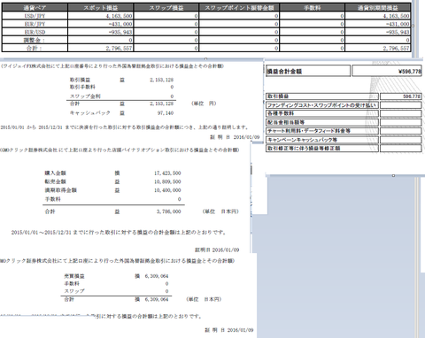The image size is (425, 338).
Task: Click the 通貨ペア column header
Action: point(35,8)
